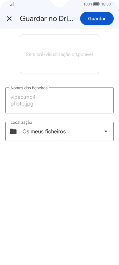Click the Localização field label
This screenshot has height=265, width=119.
click(21, 122)
